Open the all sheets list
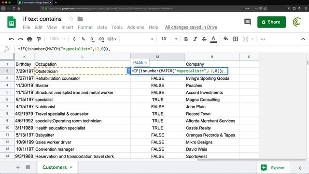 point(28,167)
